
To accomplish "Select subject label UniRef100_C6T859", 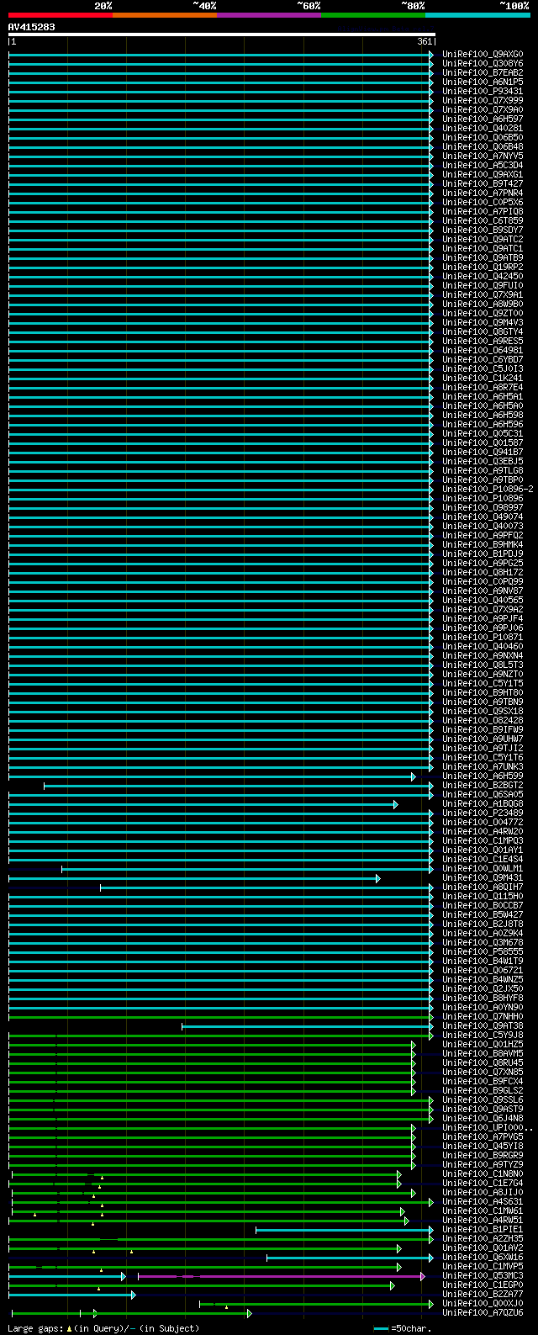I will point(483,220).
